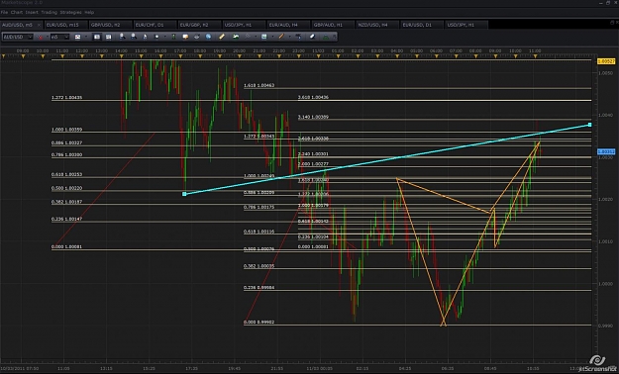The height and width of the screenshot is (374, 619).
Task: Click the white dot crosshair tool icon
Action: click(156, 37)
